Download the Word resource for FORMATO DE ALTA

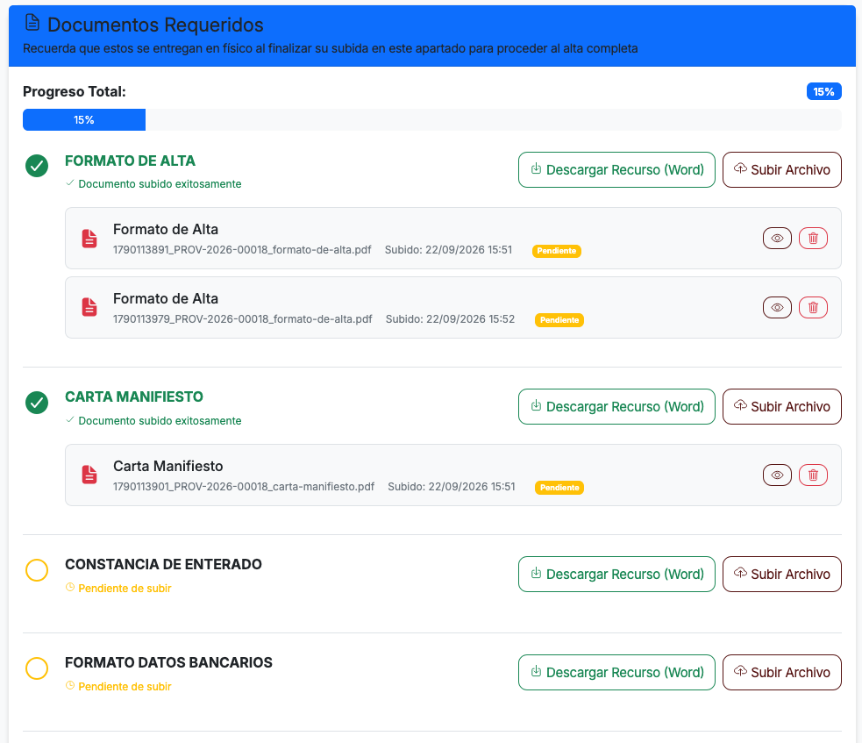pyautogui.click(x=616, y=170)
